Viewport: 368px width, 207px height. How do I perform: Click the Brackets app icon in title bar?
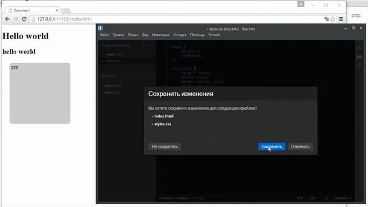click(101, 28)
